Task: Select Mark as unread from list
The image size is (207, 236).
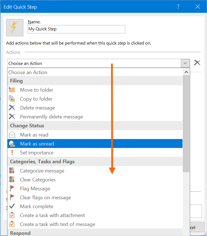Action: [37, 144]
